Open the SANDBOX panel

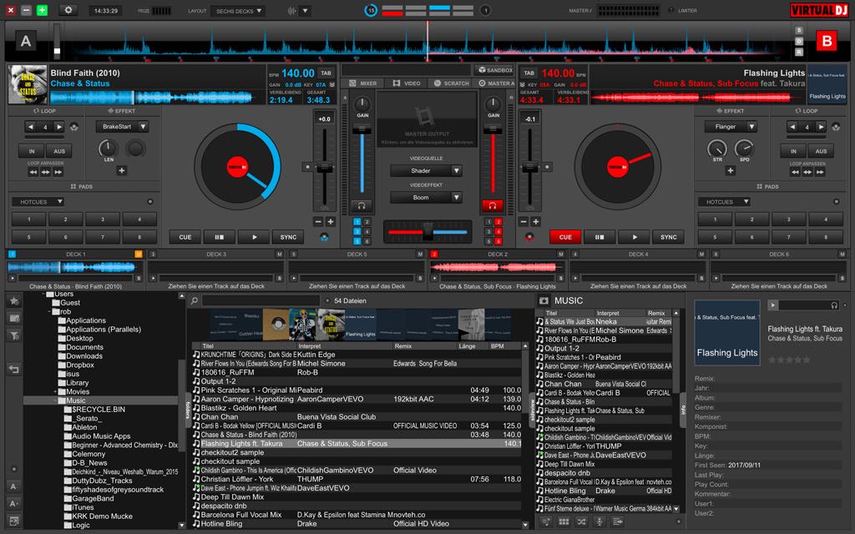click(x=495, y=70)
